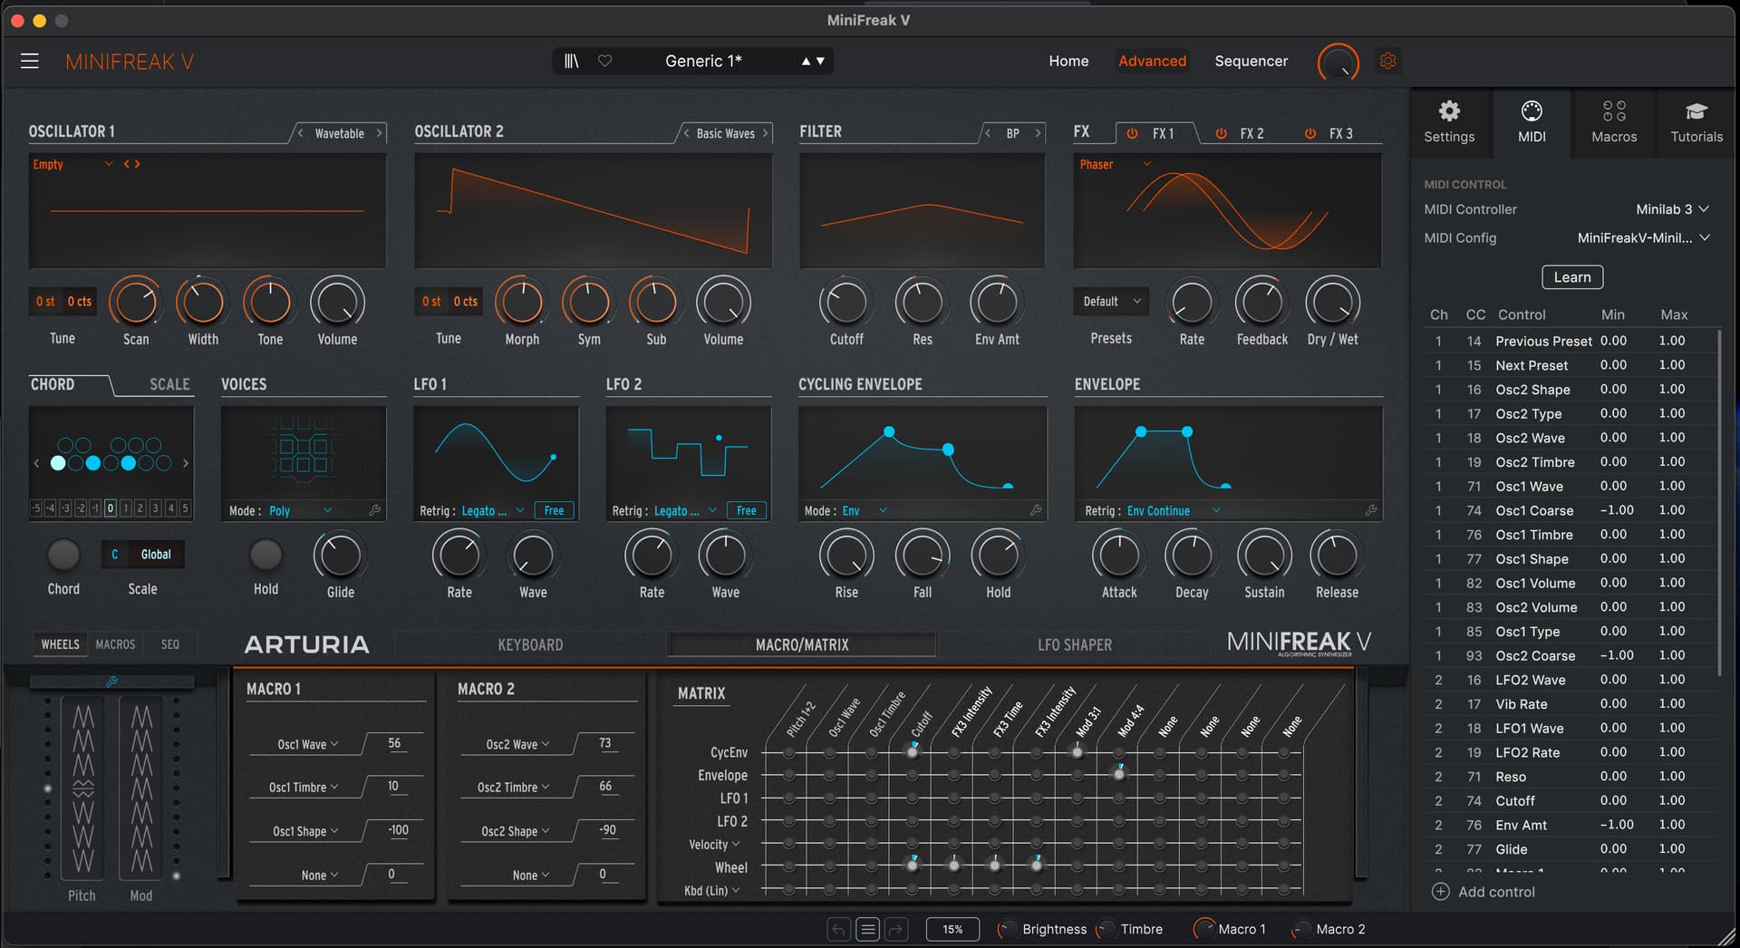Toggle LFO 1 Free button
Screen dimensions: 1740x948
(554, 510)
